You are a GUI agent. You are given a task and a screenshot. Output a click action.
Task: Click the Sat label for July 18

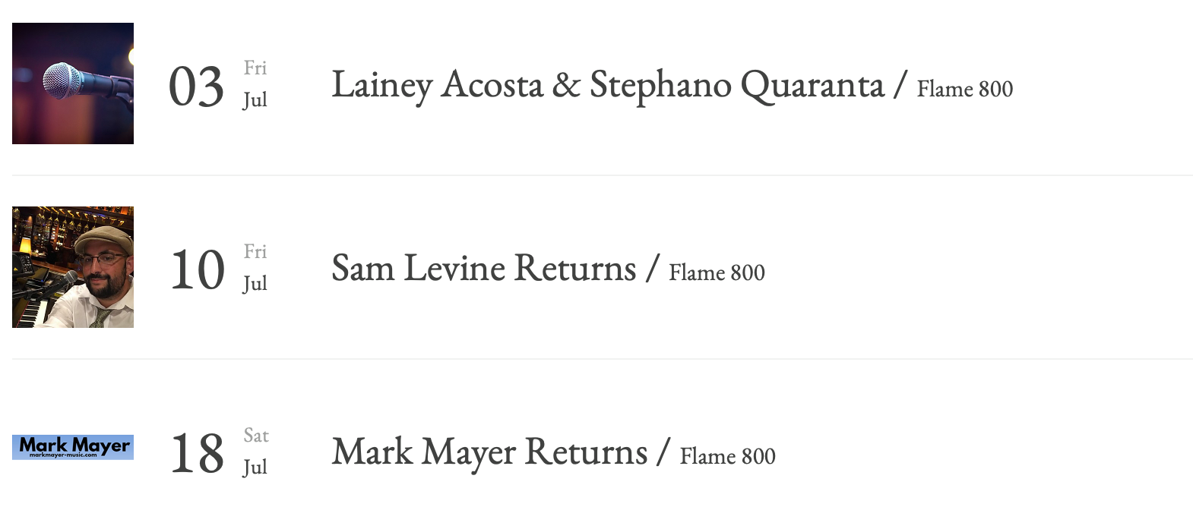click(256, 436)
